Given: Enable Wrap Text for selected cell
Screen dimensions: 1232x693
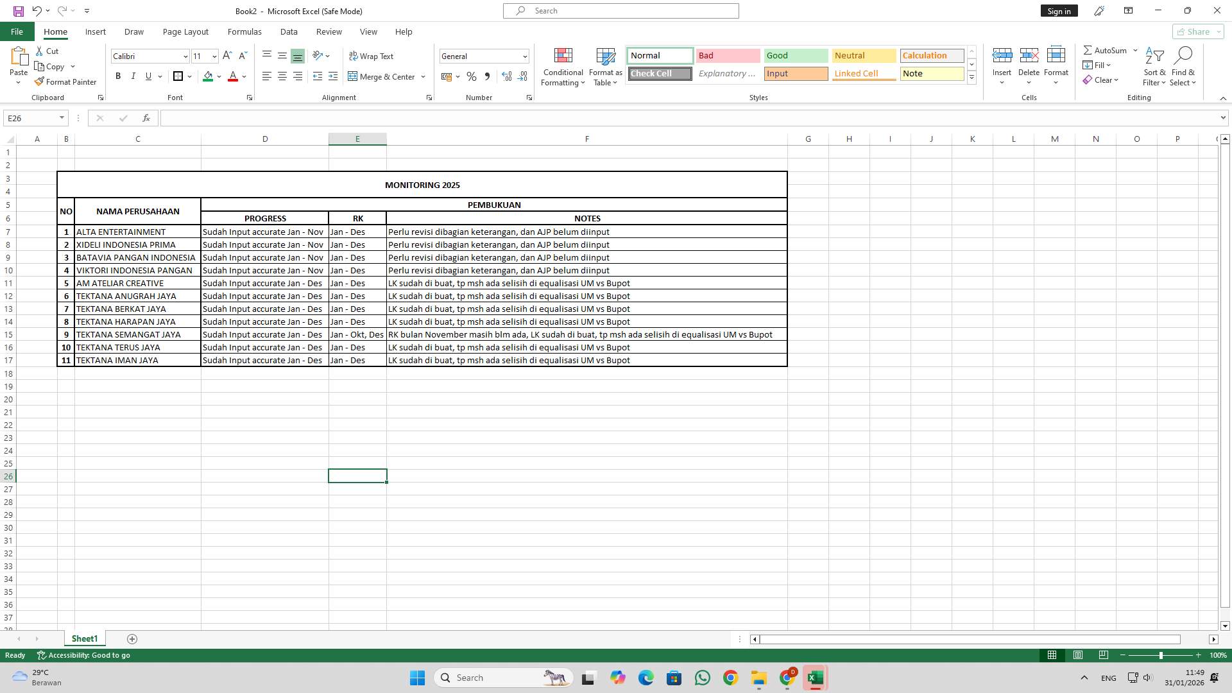Looking at the screenshot, I should pos(372,56).
